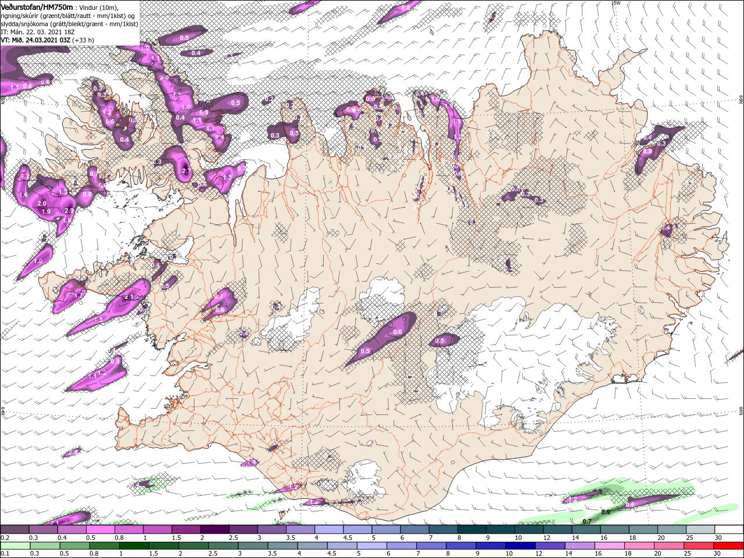Viewport: 744px width, 558px height.
Task: Pick the light pink swatch marked 16
Action: click(x=609, y=546)
